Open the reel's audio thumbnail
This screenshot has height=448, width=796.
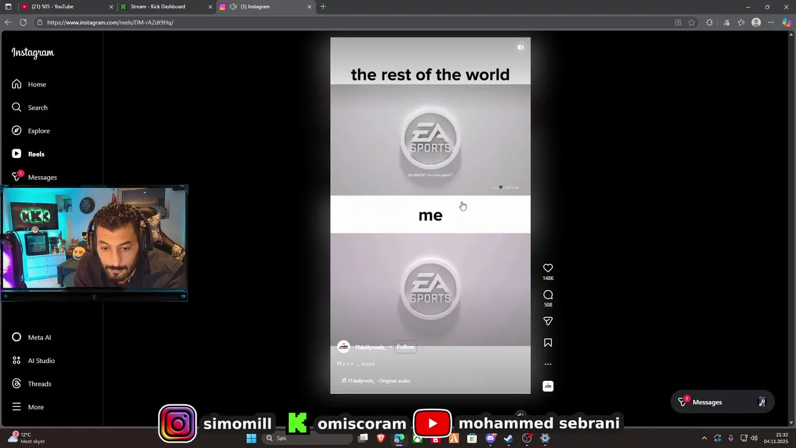548,386
